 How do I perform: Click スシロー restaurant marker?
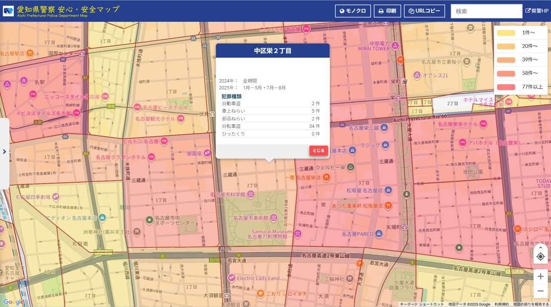point(517,230)
